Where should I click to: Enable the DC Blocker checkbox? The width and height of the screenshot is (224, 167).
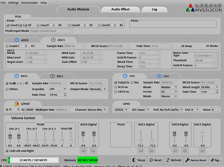pyautogui.click(x=204, y=46)
